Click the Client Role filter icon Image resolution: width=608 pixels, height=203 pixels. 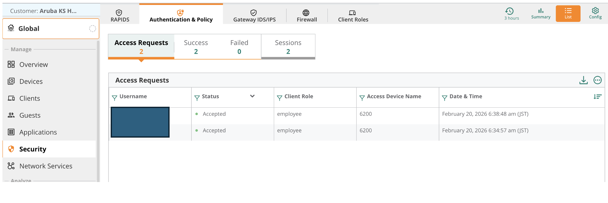click(x=280, y=98)
